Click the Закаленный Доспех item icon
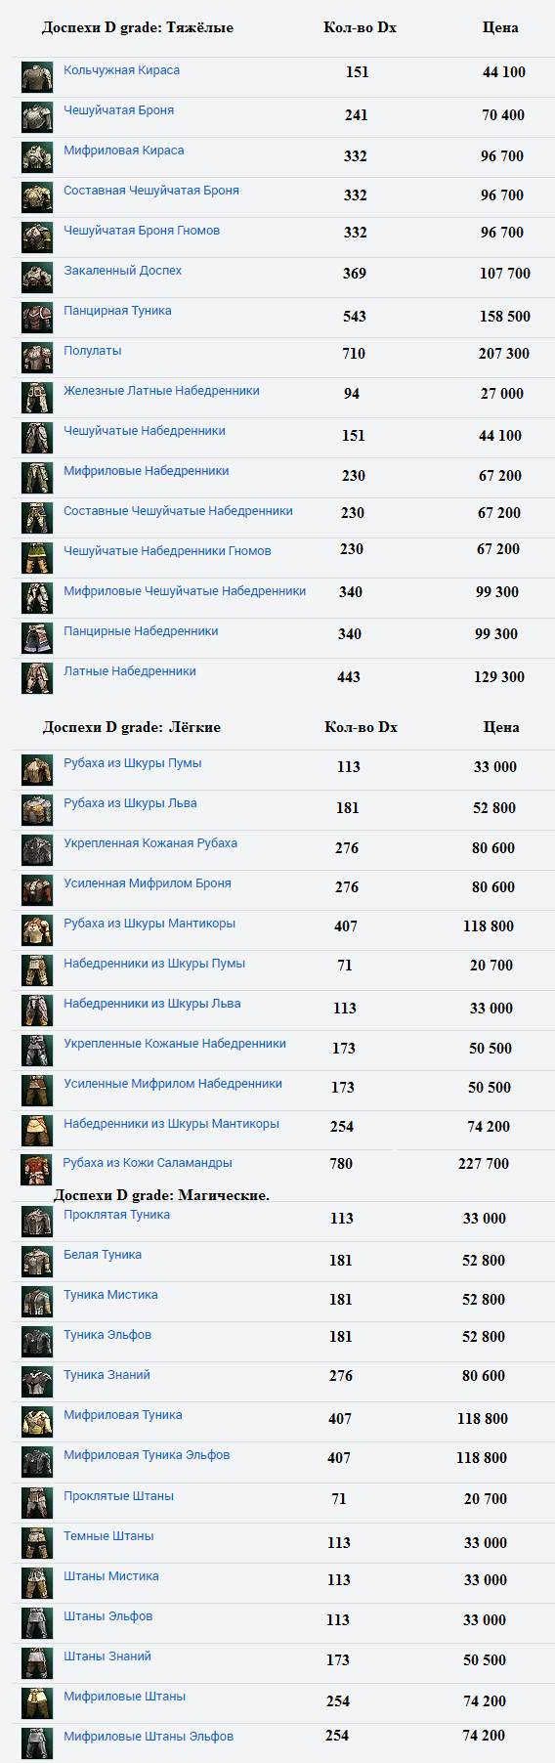Viewport: 555px width, 1763px height. (x=37, y=278)
